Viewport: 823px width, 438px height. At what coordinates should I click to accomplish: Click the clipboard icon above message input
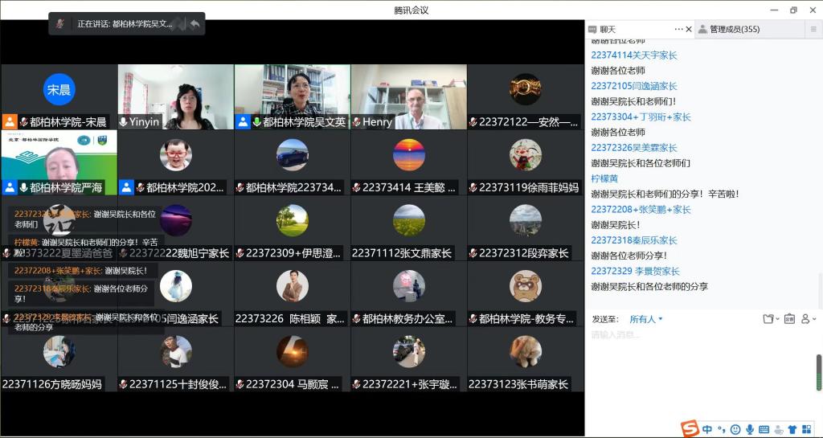(x=789, y=319)
